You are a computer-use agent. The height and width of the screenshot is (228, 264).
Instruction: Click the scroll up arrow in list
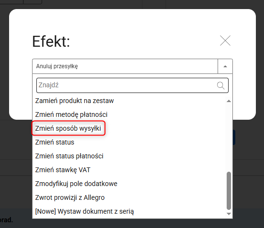click(229, 101)
